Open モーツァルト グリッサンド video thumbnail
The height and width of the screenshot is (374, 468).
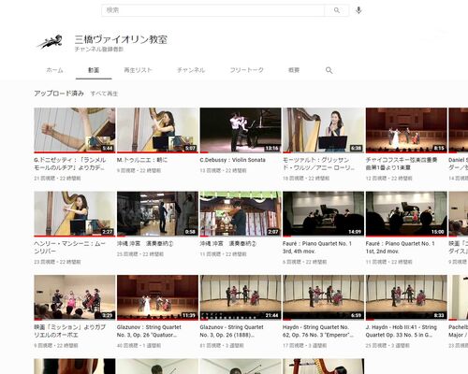324,130
